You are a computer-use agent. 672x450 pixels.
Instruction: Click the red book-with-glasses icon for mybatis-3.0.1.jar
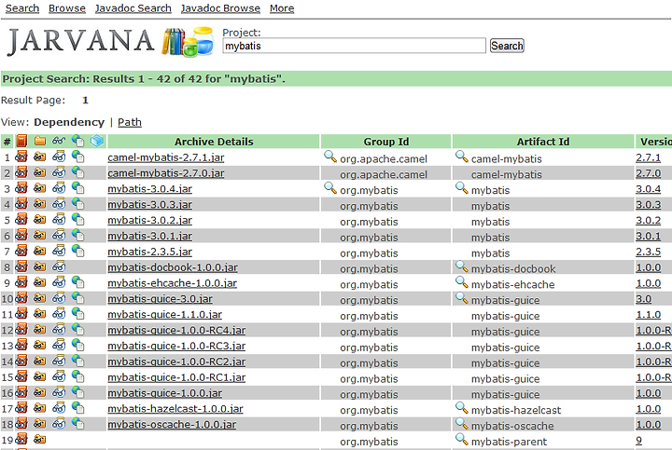[x=21, y=236]
